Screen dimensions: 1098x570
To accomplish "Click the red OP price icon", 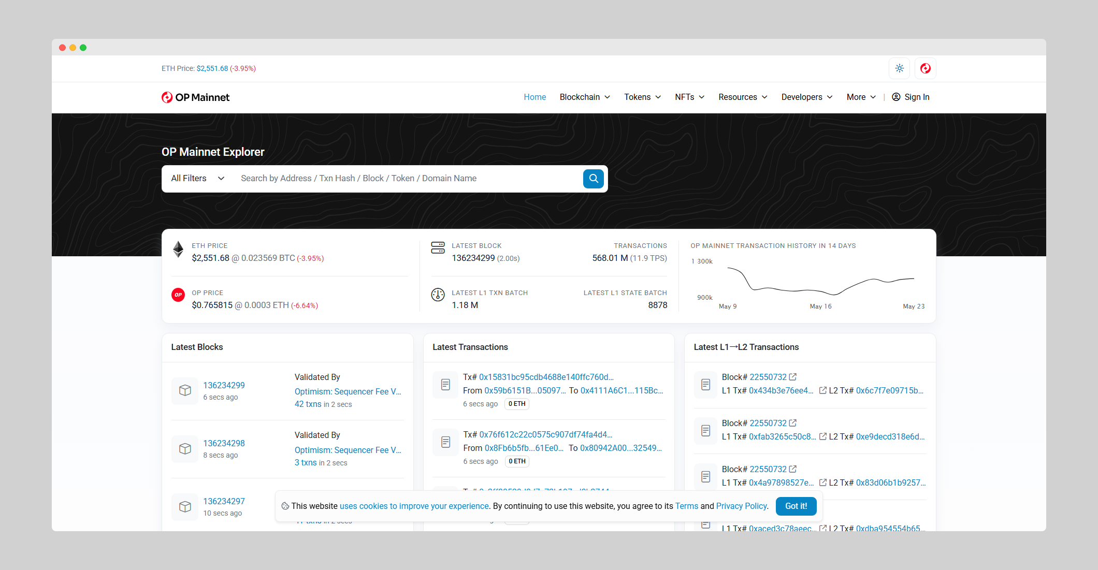I will (178, 295).
